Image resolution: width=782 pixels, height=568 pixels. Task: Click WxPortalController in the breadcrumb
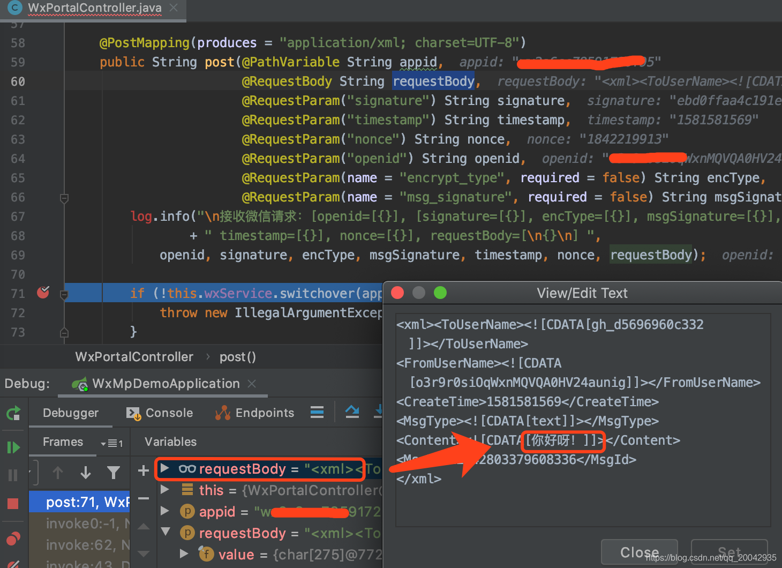pos(134,357)
